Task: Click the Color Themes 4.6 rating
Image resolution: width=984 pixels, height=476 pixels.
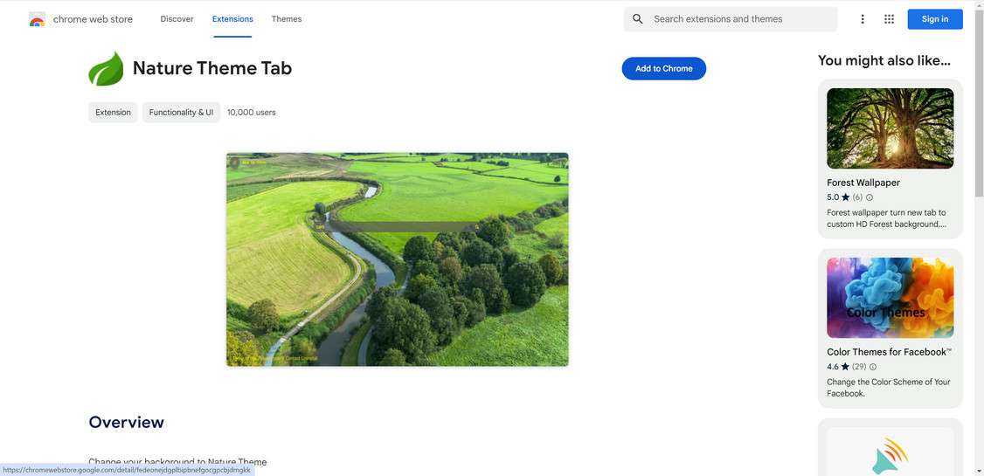Action: click(x=838, y=367)
